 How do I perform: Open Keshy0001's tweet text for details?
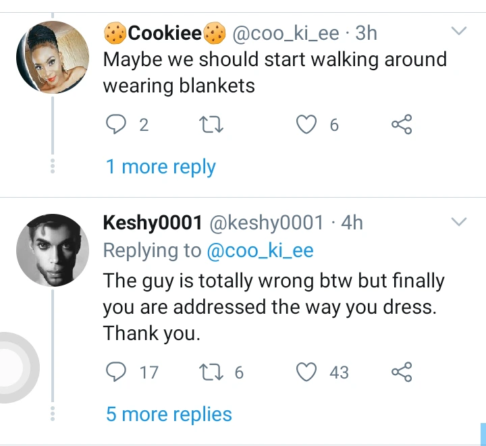[270, 307]
